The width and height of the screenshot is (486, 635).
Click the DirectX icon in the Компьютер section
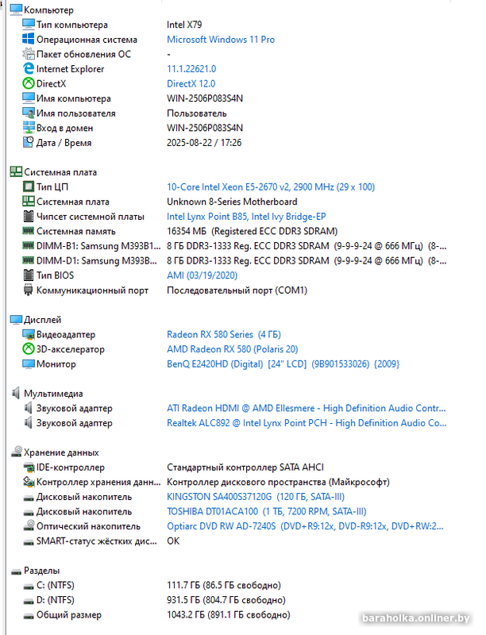pos(29,83)
